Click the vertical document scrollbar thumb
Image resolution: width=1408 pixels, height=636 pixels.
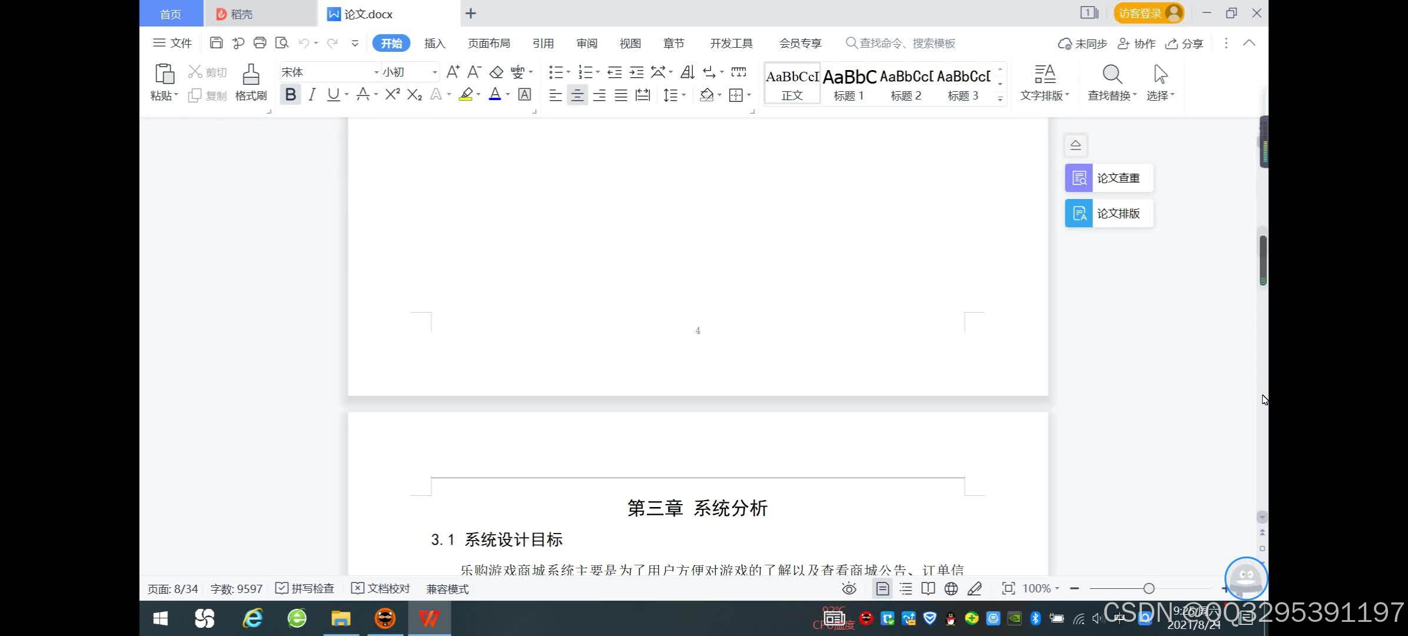point(1263,260)
